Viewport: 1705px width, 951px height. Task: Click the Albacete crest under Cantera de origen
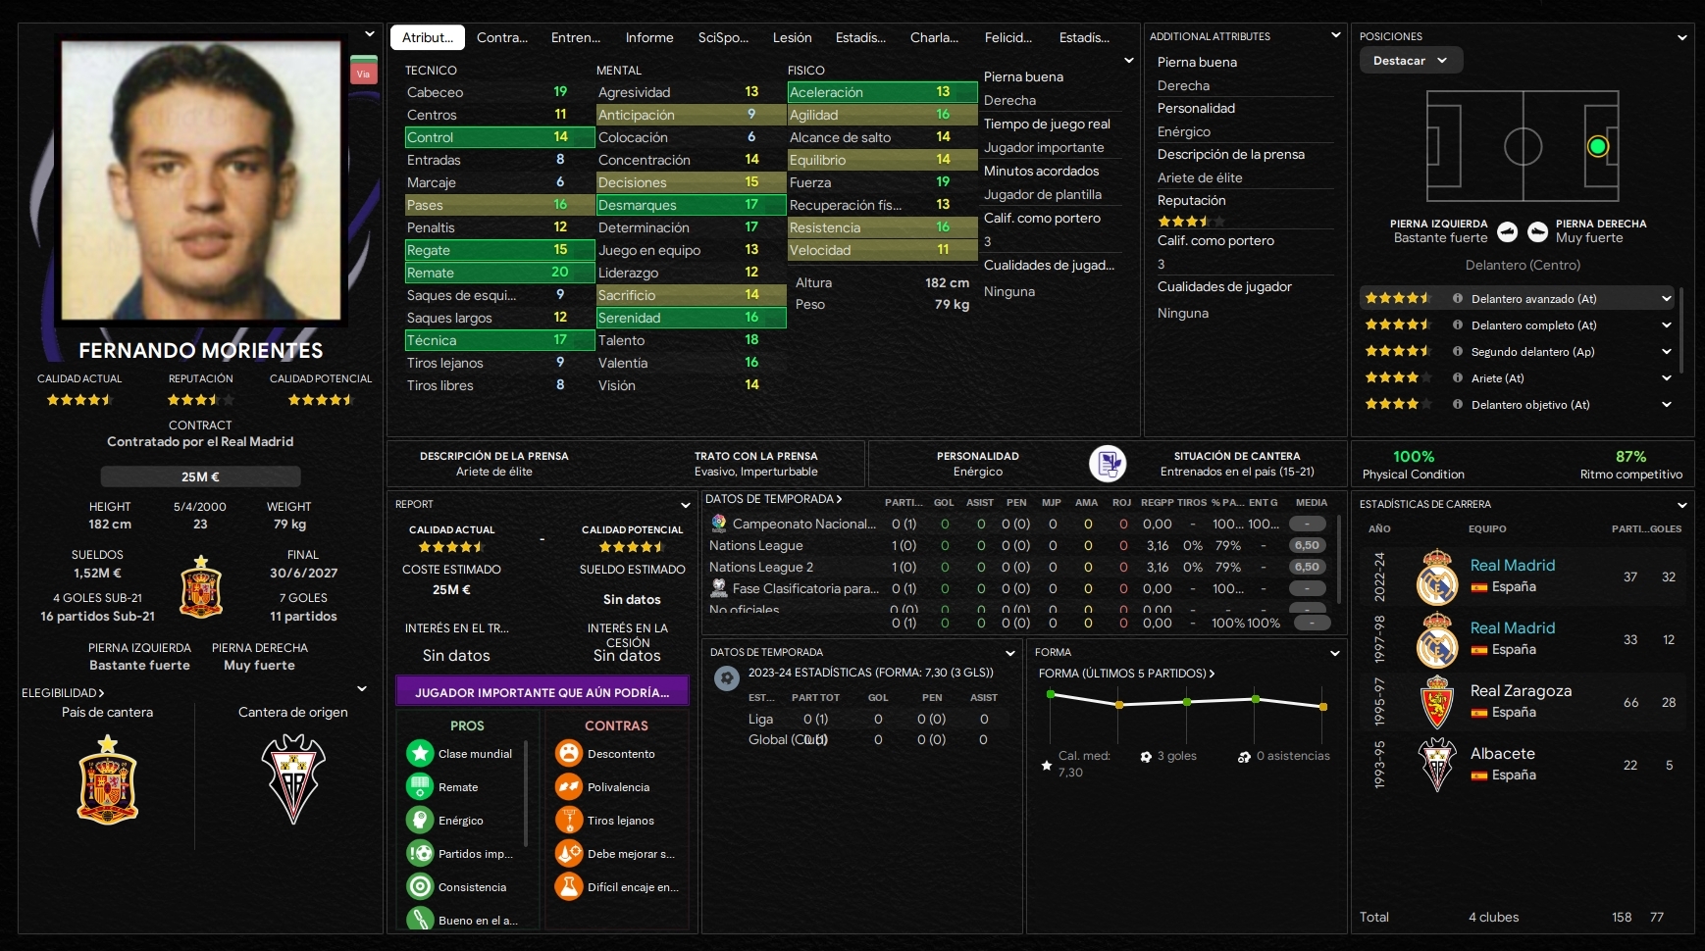tap(293, 779)
